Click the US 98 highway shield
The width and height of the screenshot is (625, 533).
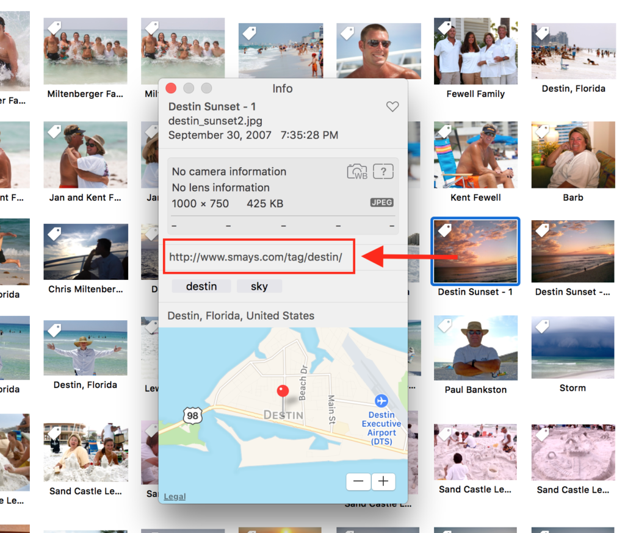pyautogui.click(x=192, y=415)
